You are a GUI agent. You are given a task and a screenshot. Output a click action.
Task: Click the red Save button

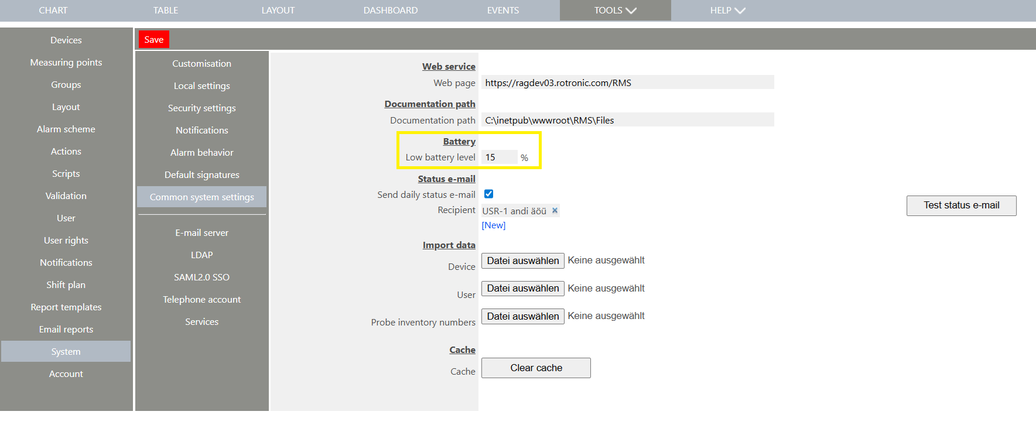coord(154,39)
